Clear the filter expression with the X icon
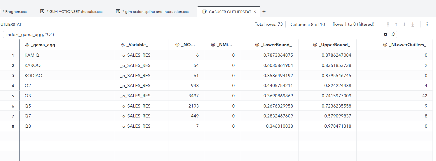This screenshot has height=161, width=436. pyautogui.click(x=386, y=34)
